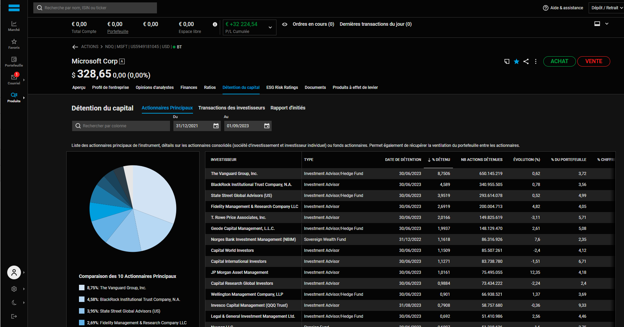624x327 pixels.
Task: Toggle dark mode moon icon
Action: coord(14,303)
